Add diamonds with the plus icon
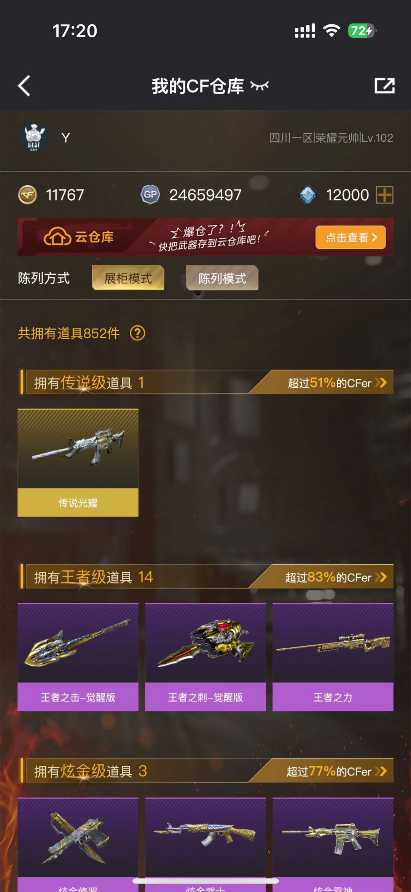The width and height of the screenshot is (411, 892). (x=384, y=195)
